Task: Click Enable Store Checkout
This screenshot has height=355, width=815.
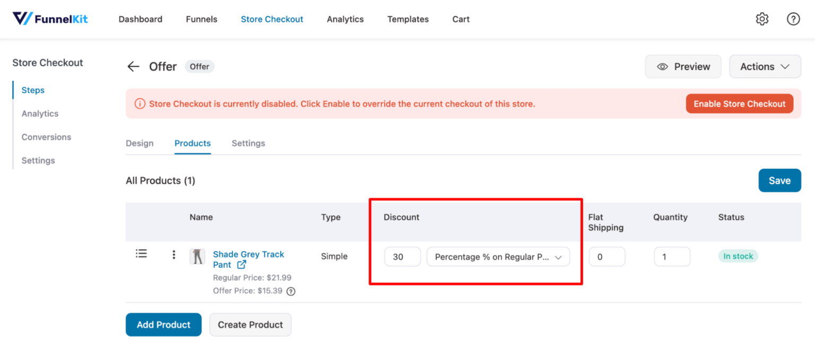Action: 739,103
